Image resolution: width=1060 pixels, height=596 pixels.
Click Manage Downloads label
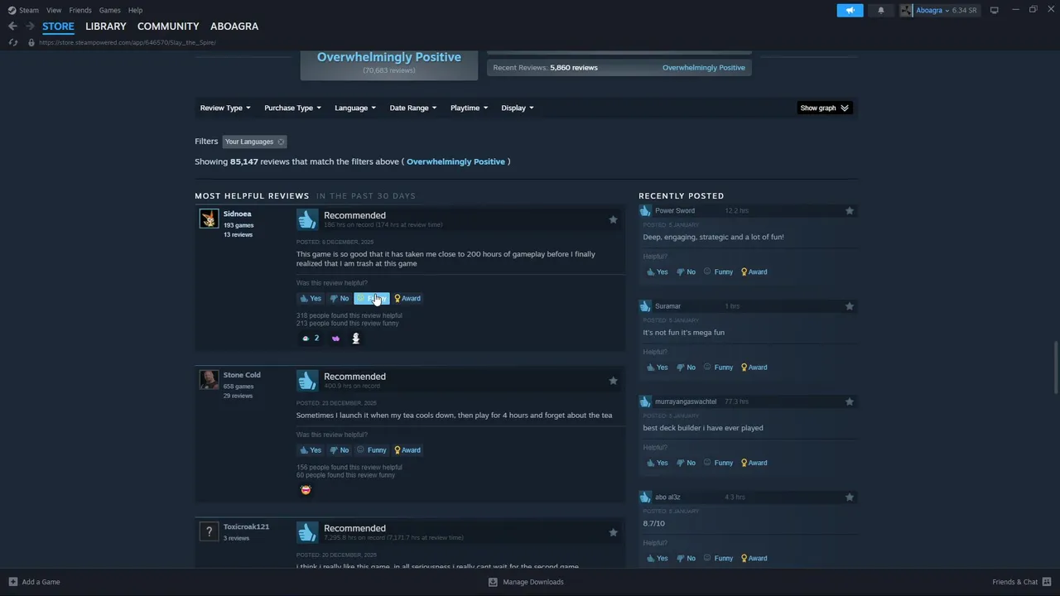[533, 582]
